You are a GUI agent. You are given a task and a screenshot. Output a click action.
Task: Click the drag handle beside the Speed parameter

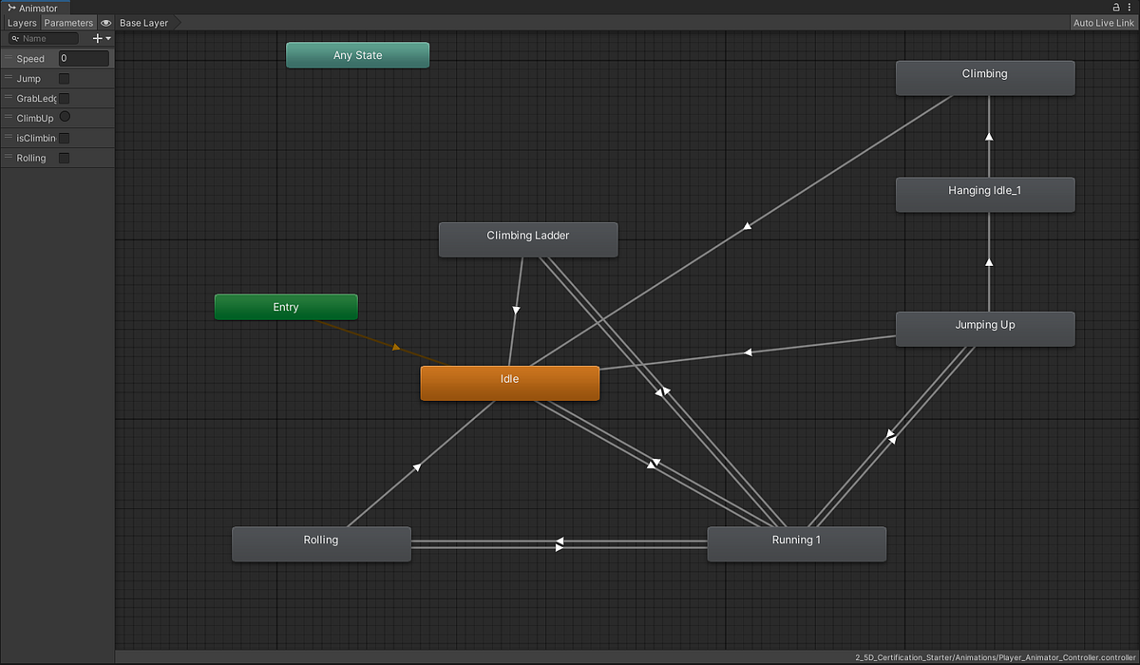point(7,58)
